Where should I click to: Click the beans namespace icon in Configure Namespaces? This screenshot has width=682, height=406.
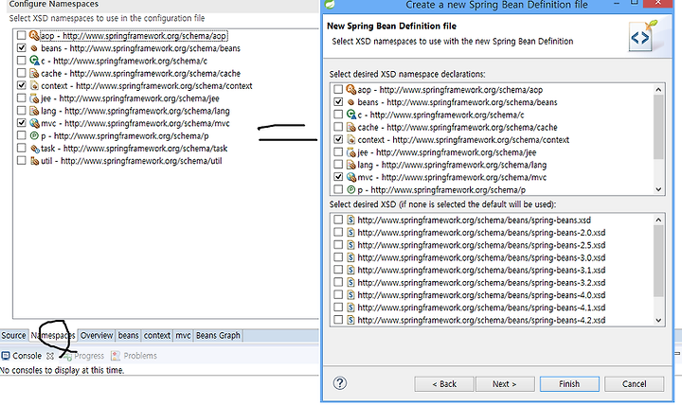34,48
